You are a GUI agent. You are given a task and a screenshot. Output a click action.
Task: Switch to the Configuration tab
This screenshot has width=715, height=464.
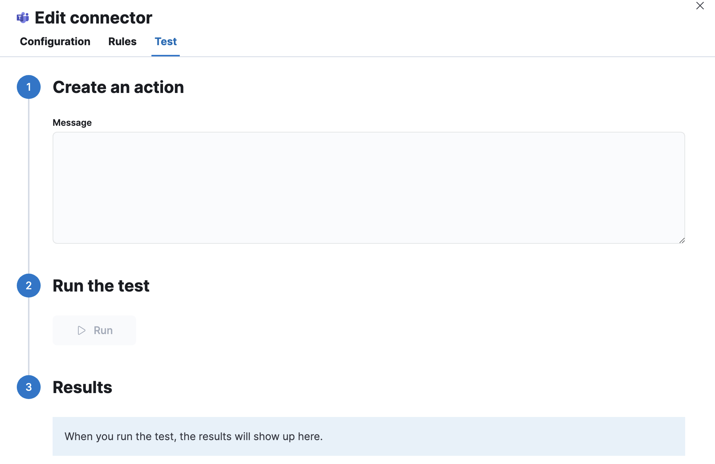coord(55,42)
